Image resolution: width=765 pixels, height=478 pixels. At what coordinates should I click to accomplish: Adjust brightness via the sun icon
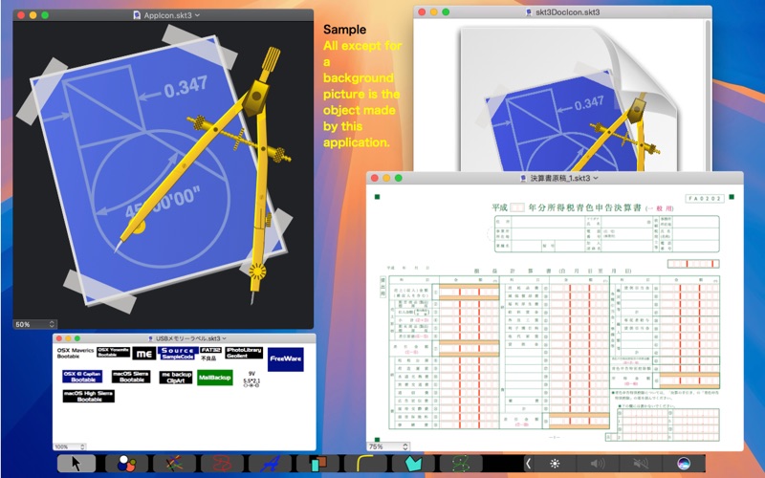tap(555, 464)
